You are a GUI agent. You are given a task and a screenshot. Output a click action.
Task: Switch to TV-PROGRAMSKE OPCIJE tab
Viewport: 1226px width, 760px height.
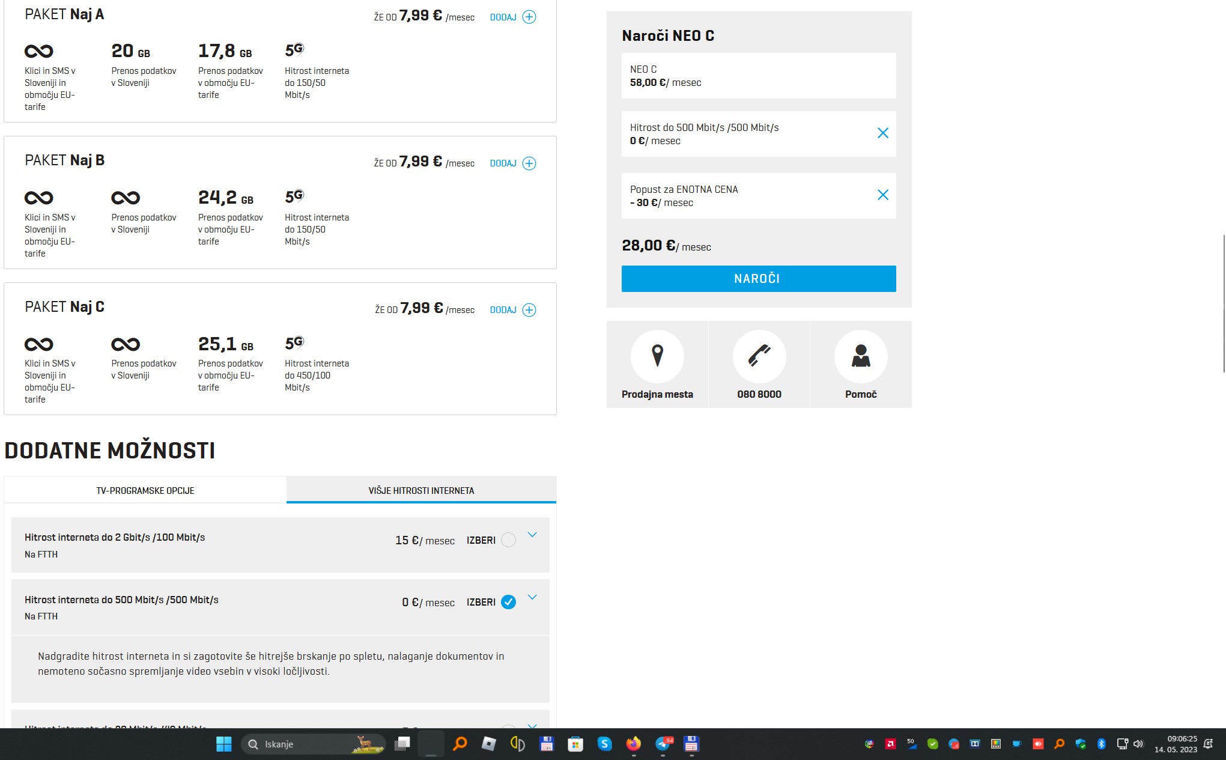[x=145, y=490]
